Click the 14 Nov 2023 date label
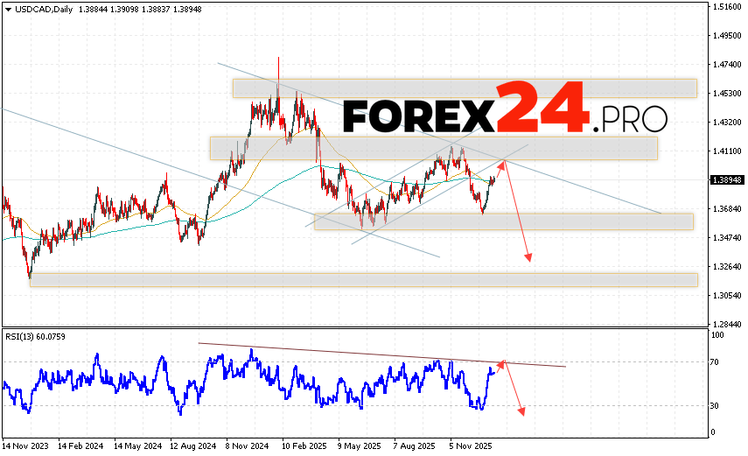The image size is (748, 456). click(26, 445)
